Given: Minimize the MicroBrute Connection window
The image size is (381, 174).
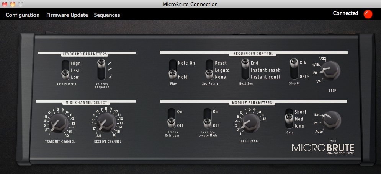Looking at the screenshot, I should (13, 4).
